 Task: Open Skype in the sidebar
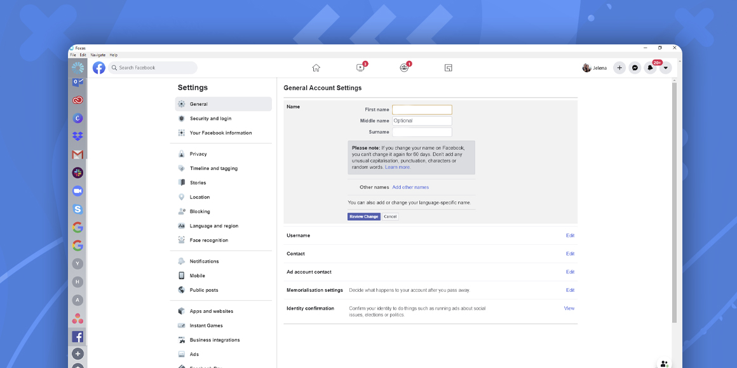[x=78, y=209]
